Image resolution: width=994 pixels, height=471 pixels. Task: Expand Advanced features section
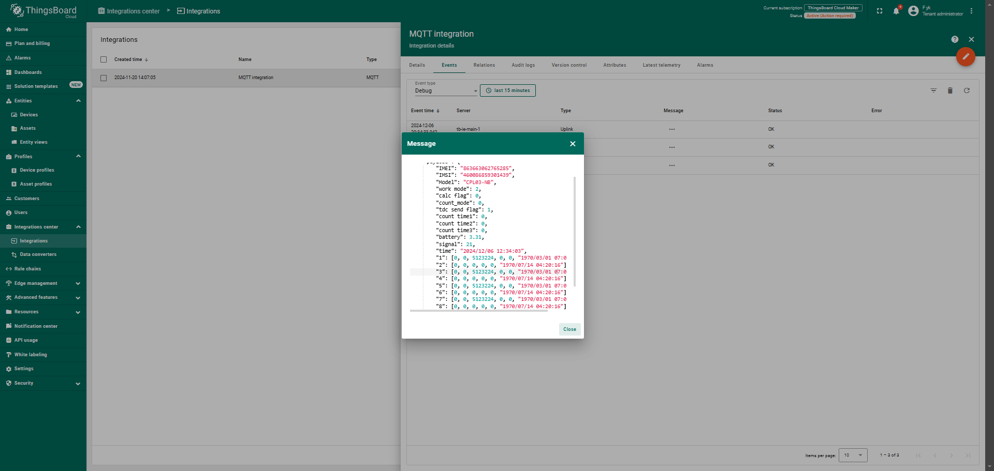78,298
